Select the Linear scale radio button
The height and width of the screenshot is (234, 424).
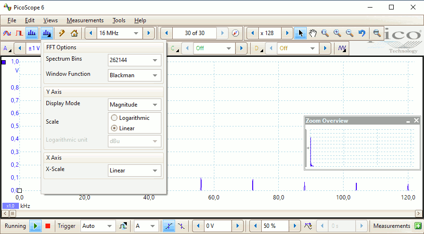114,128
